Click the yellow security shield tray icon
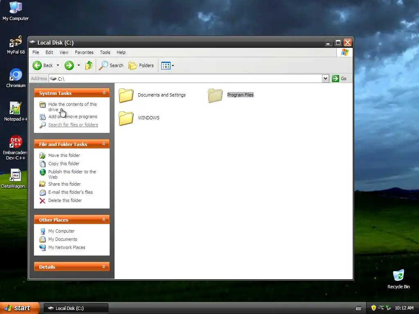 point(374,308)
